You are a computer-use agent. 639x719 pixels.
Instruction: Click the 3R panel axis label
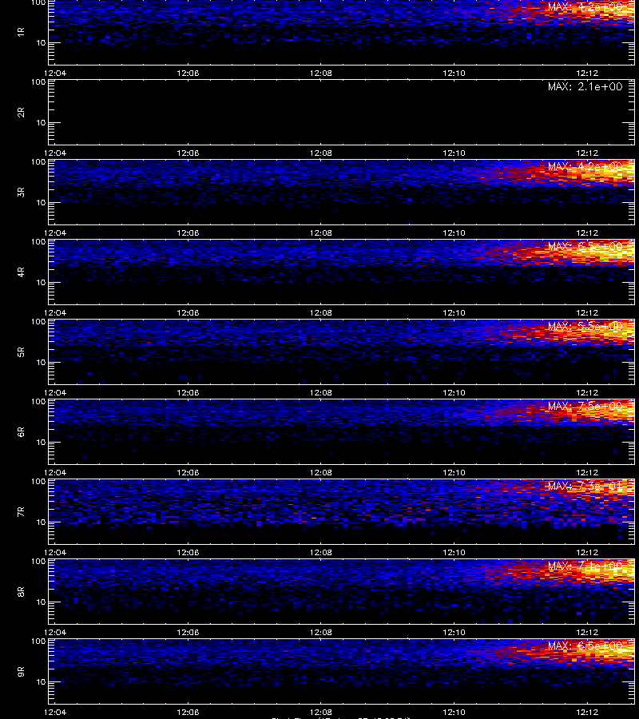pyautogui.click(x=21, y=192)
